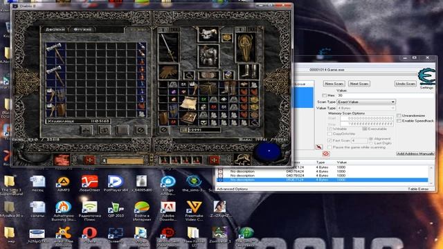The width and height of the screenshot is (443, 249).
Task: Click equipped belt slot
Action: tap(208, 75)
